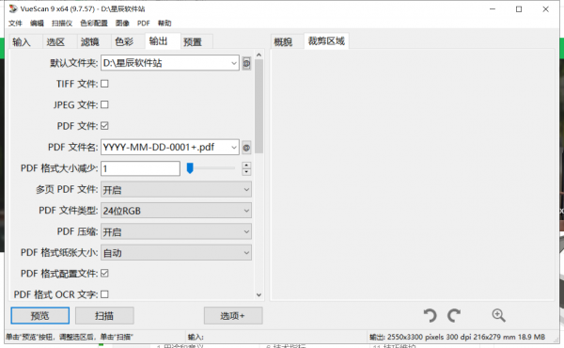The width and height of the screenshot is (564, 348).
Task: Open the PDF menu
Action: click(143, 24)
